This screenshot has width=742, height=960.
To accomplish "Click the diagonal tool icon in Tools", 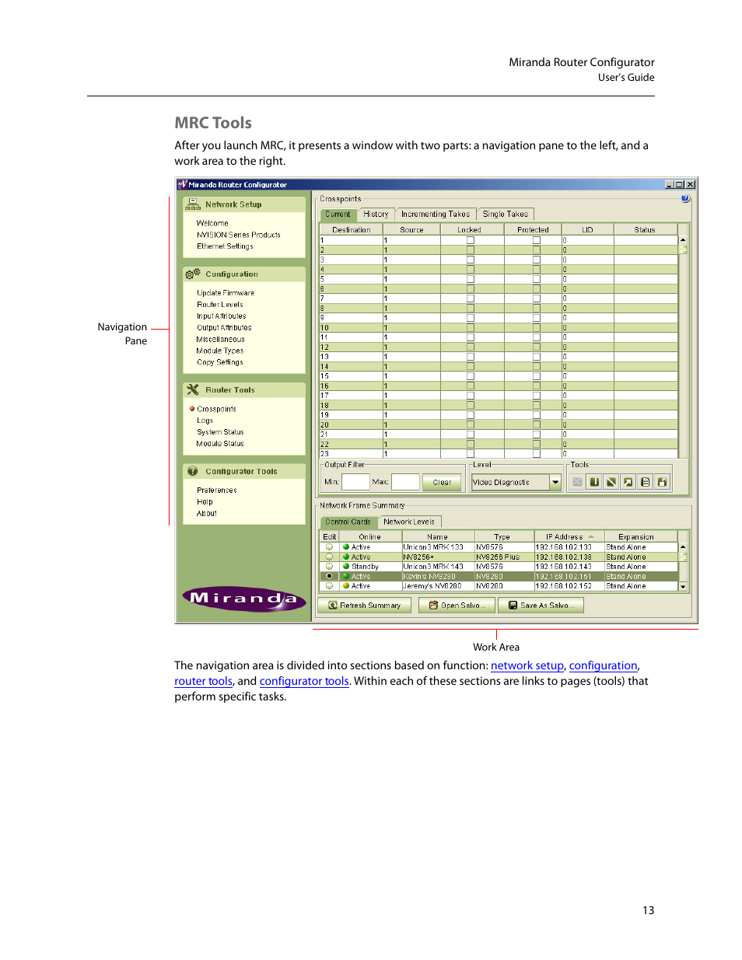I will [611, 482].
